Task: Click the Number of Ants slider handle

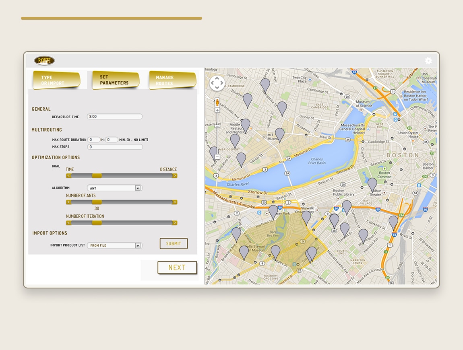Action: 97,202
